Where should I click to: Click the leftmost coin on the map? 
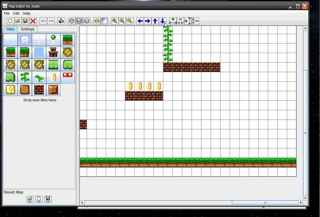(x=130, y=86)
